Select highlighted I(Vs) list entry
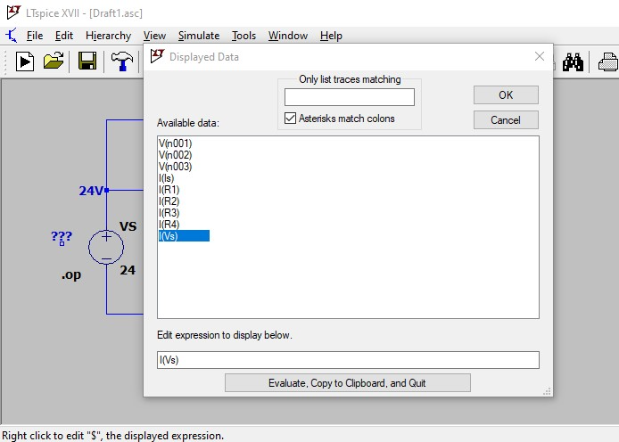Screen dimensions: 619x442 [x=184, y=236]
